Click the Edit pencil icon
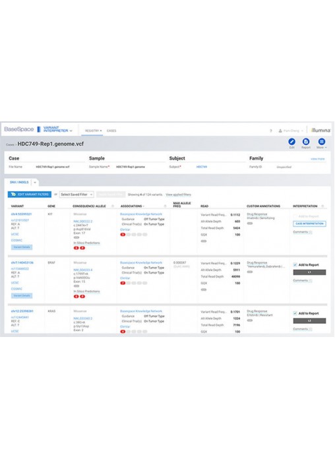Viewport: 335px width, 459px height. pyautogui.click(x=291, y=142)
